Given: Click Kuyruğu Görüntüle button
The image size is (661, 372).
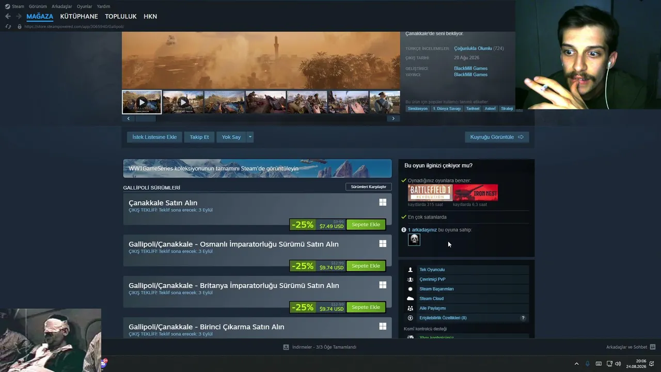Looking at the screenshot, I should click(x=497, y=137).
